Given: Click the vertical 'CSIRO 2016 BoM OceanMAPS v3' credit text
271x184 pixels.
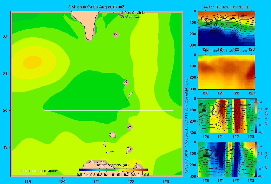Looking at the screenshot, I should click(x=186, y=126).
